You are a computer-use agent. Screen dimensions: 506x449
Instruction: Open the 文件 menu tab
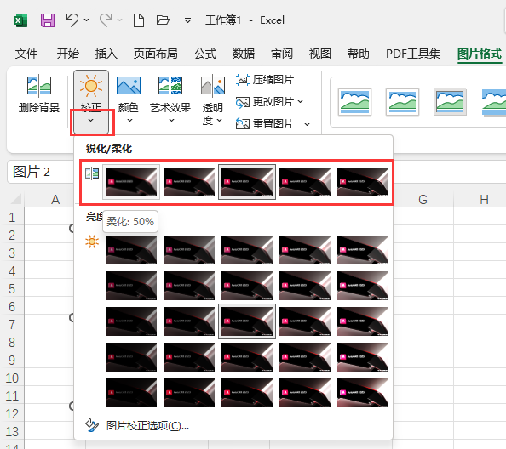coord(26,54)
